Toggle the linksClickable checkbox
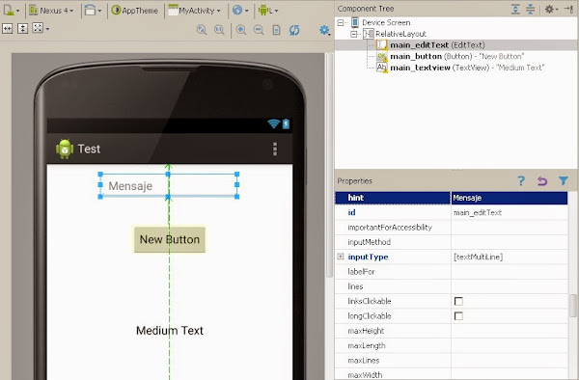This screenshot has height=380, width=579. pos(458,301)
